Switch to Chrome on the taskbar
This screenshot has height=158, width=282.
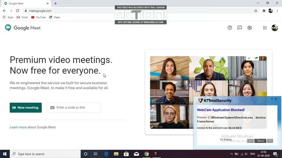tap(146, 154)
